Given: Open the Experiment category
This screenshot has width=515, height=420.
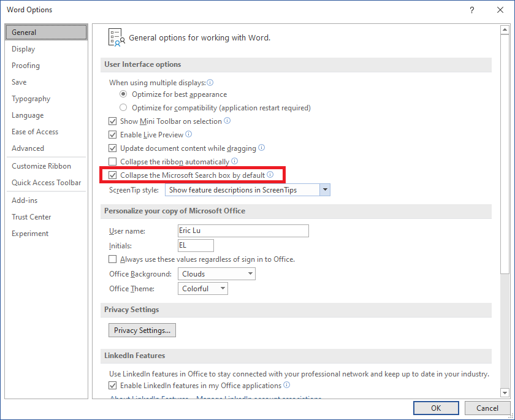Looking at the screenshot, I should tap(46, 234).
